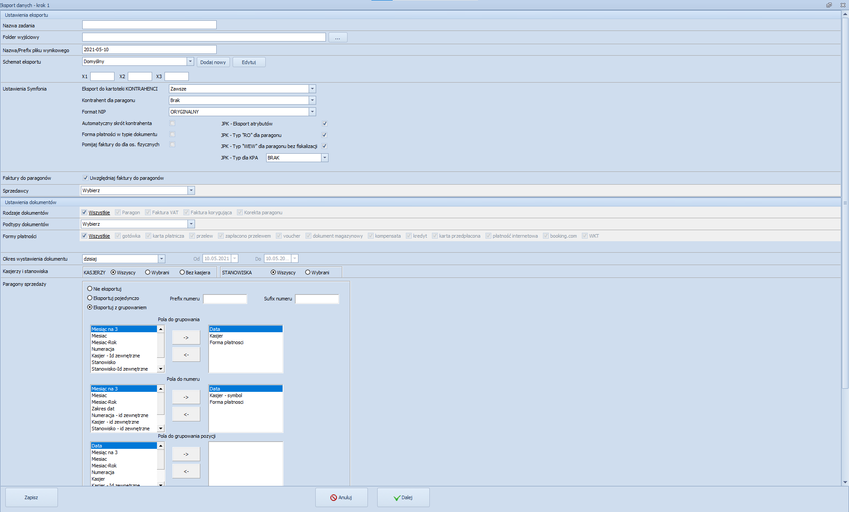Select Miesiac-Rok in grouping fields list
849x512 pixels.
104,342
